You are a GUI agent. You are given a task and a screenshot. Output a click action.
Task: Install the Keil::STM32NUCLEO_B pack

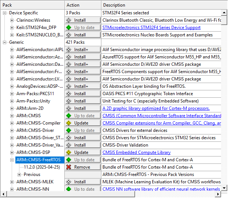[83, 35]
